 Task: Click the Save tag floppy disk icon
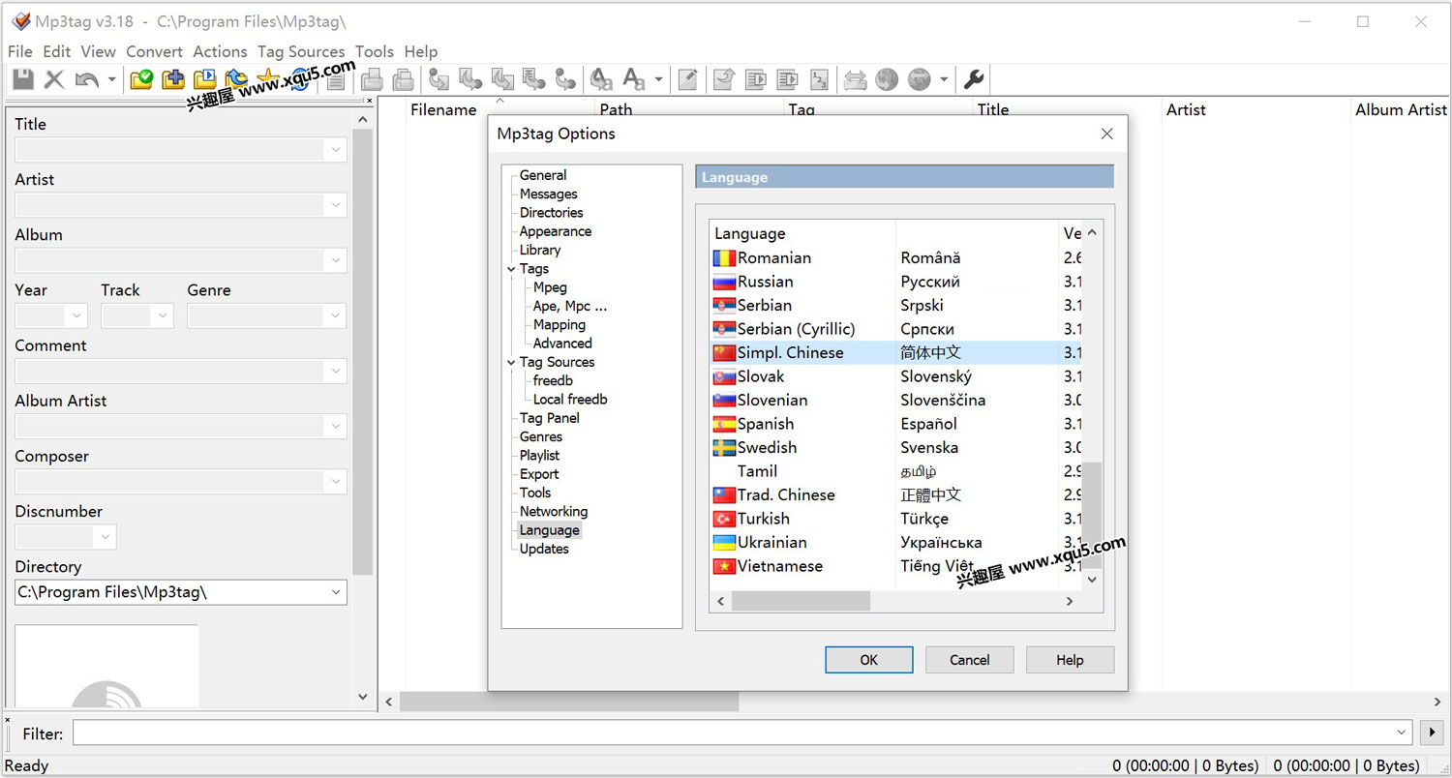pyautogui.click(x=22, y=79)
